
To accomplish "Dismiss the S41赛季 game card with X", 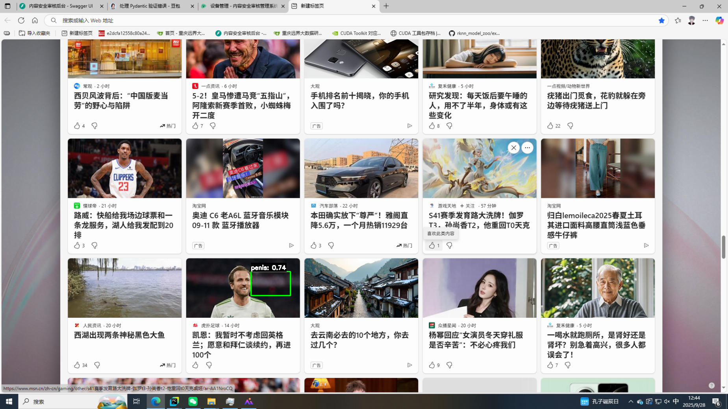I will click(513, 147).
